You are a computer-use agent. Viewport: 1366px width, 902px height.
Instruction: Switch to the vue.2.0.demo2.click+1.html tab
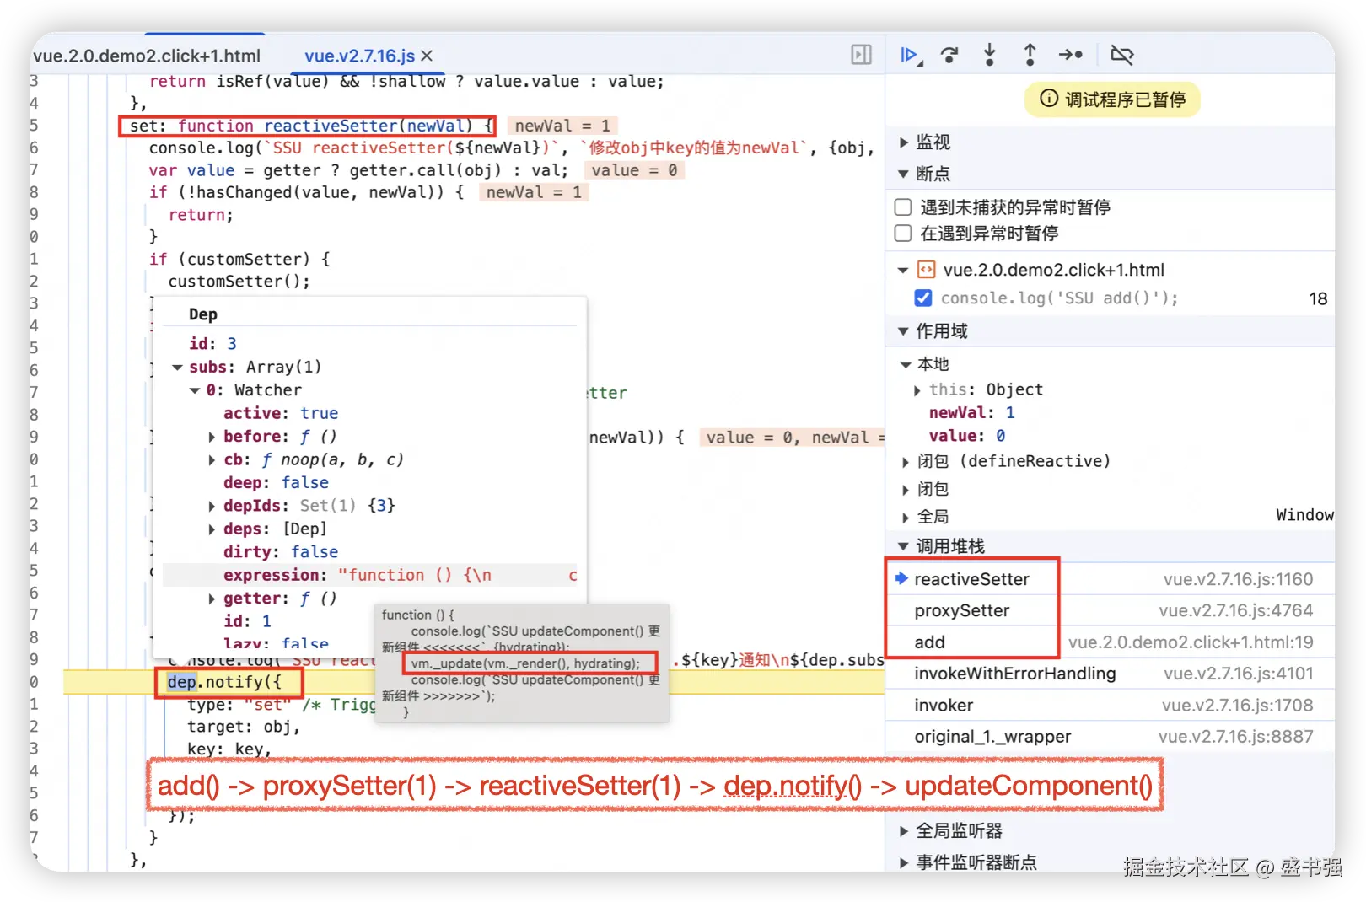click(x=147, y=56)
